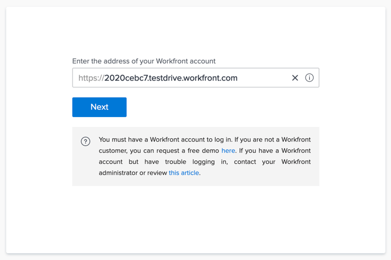This screenshot has height=260, width=391.
Task: Click the 'account but have trouble logging in' line
Action: pyautogui.click(x=163, y=162)
